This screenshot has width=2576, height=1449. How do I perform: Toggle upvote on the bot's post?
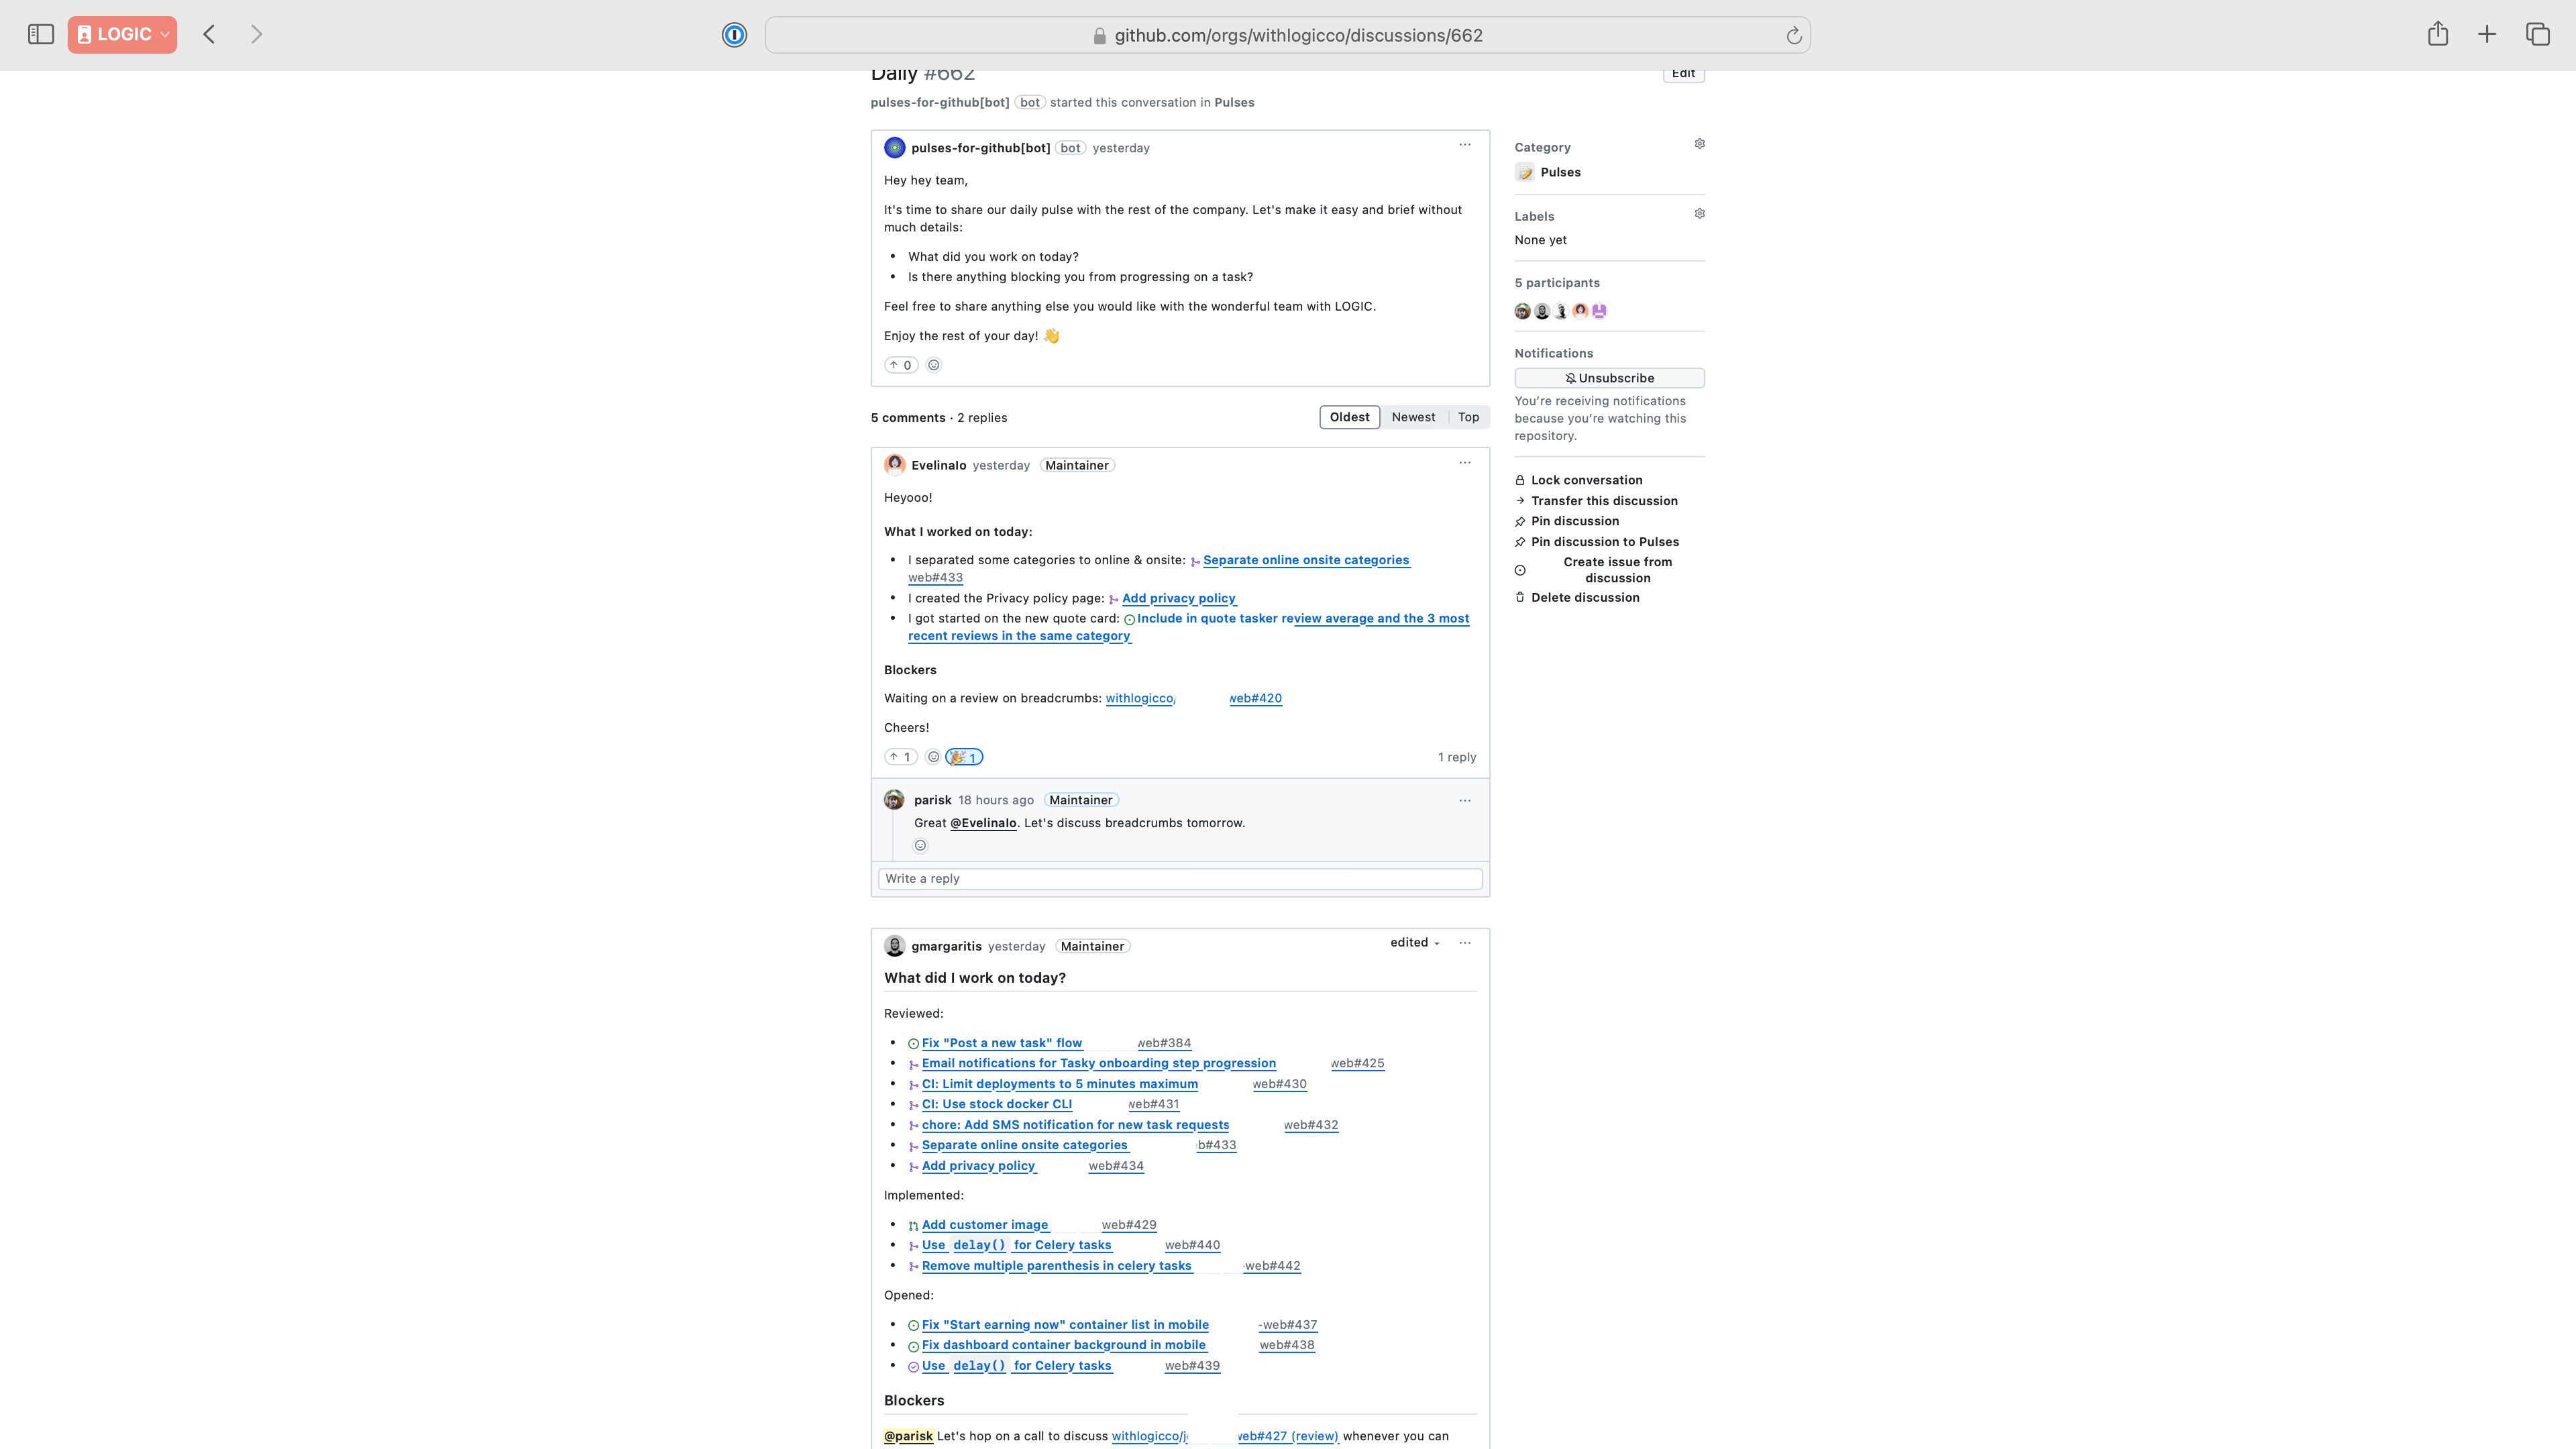pos(900,365)
